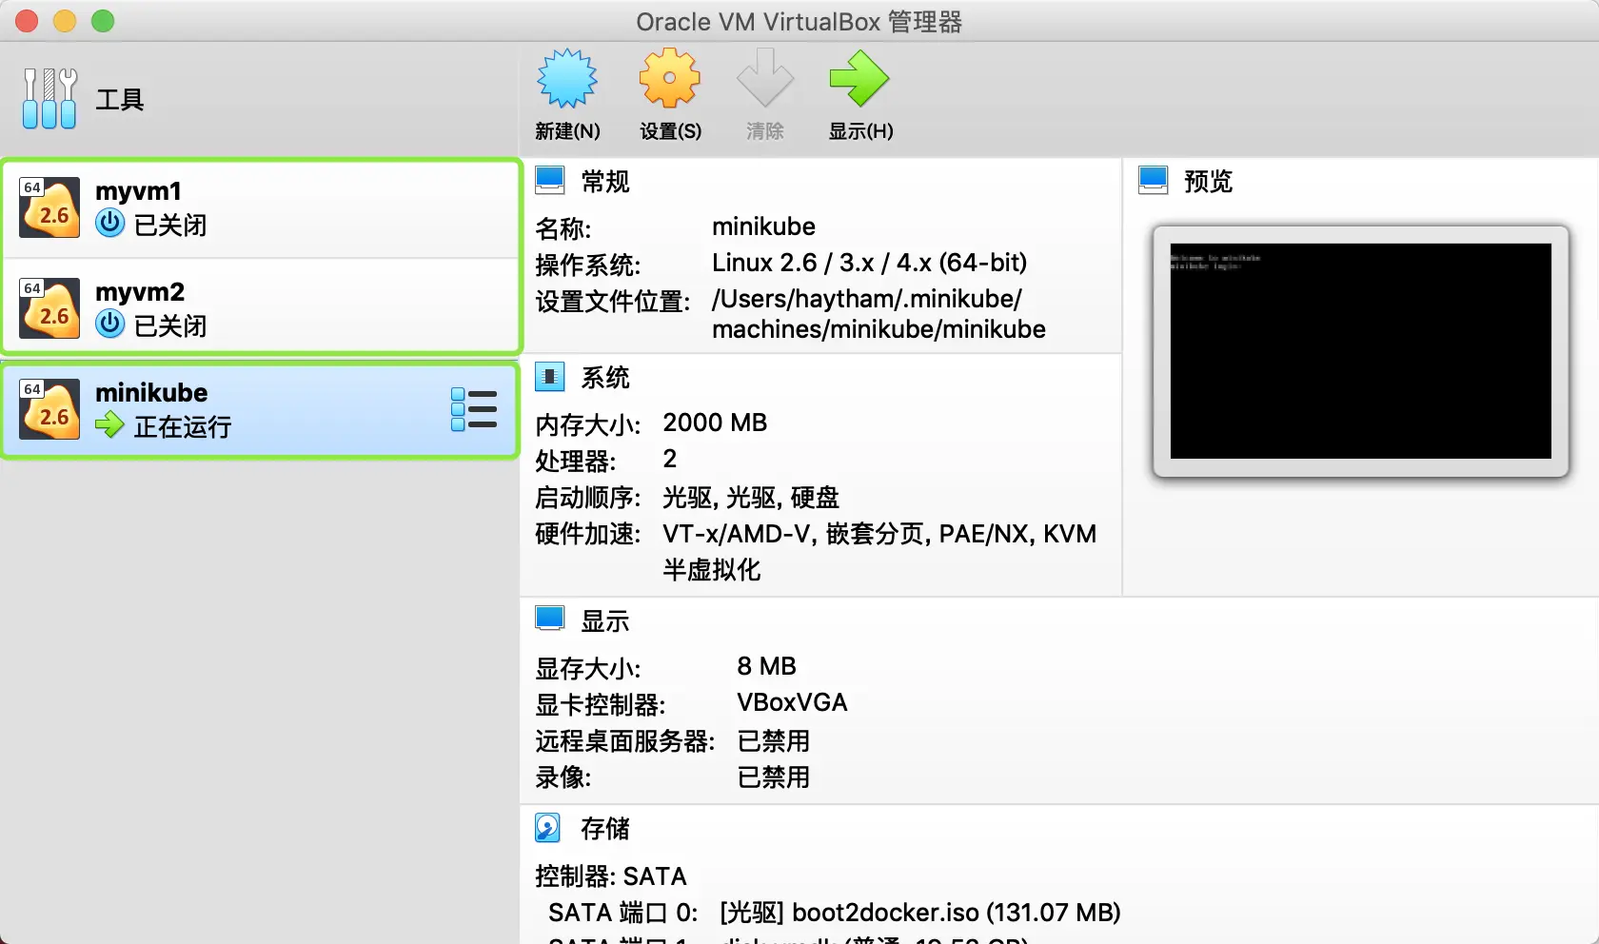Open the Storage (存储) section header

(605, 829)
